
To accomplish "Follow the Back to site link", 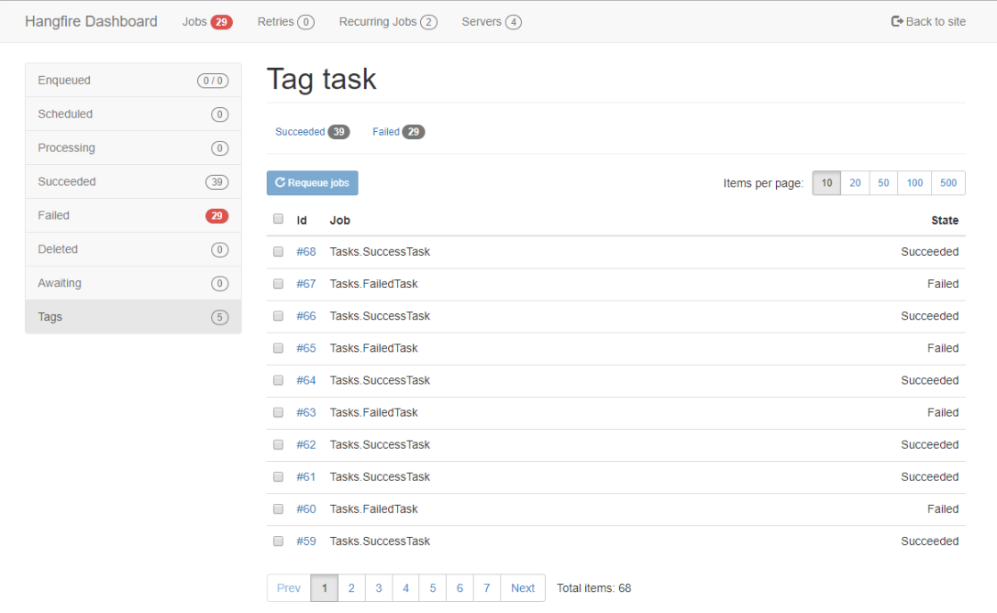I will (x=928, y=22).
